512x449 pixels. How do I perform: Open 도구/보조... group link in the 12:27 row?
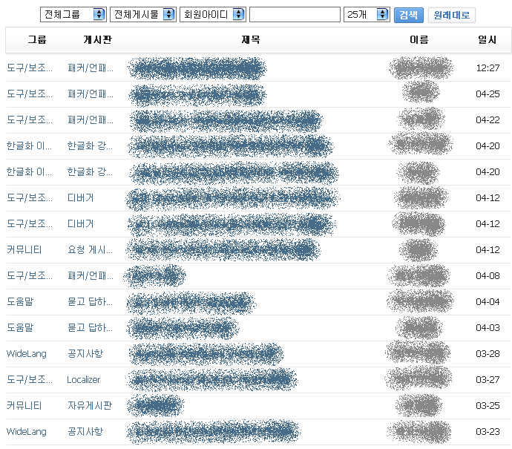pyautogui.click(x=30, y=68)
